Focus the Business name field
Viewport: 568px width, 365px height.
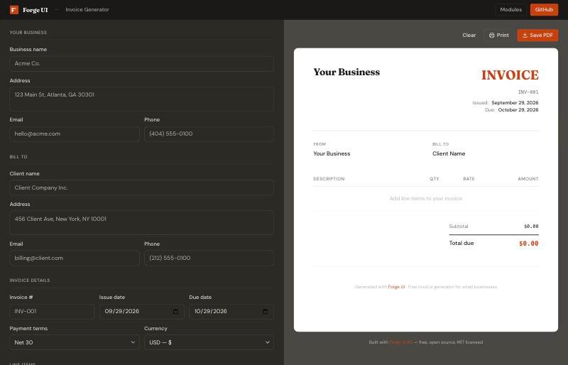[x=141, y=63]
